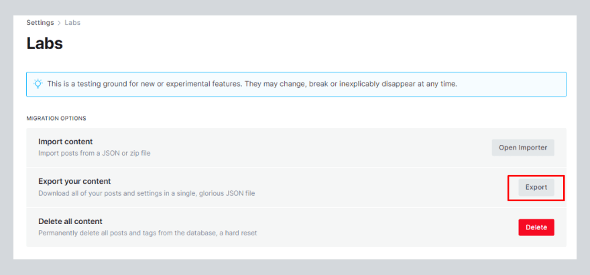Click the breadcrumb chevron after Settings
590x275 pixels.
point(60,23)
